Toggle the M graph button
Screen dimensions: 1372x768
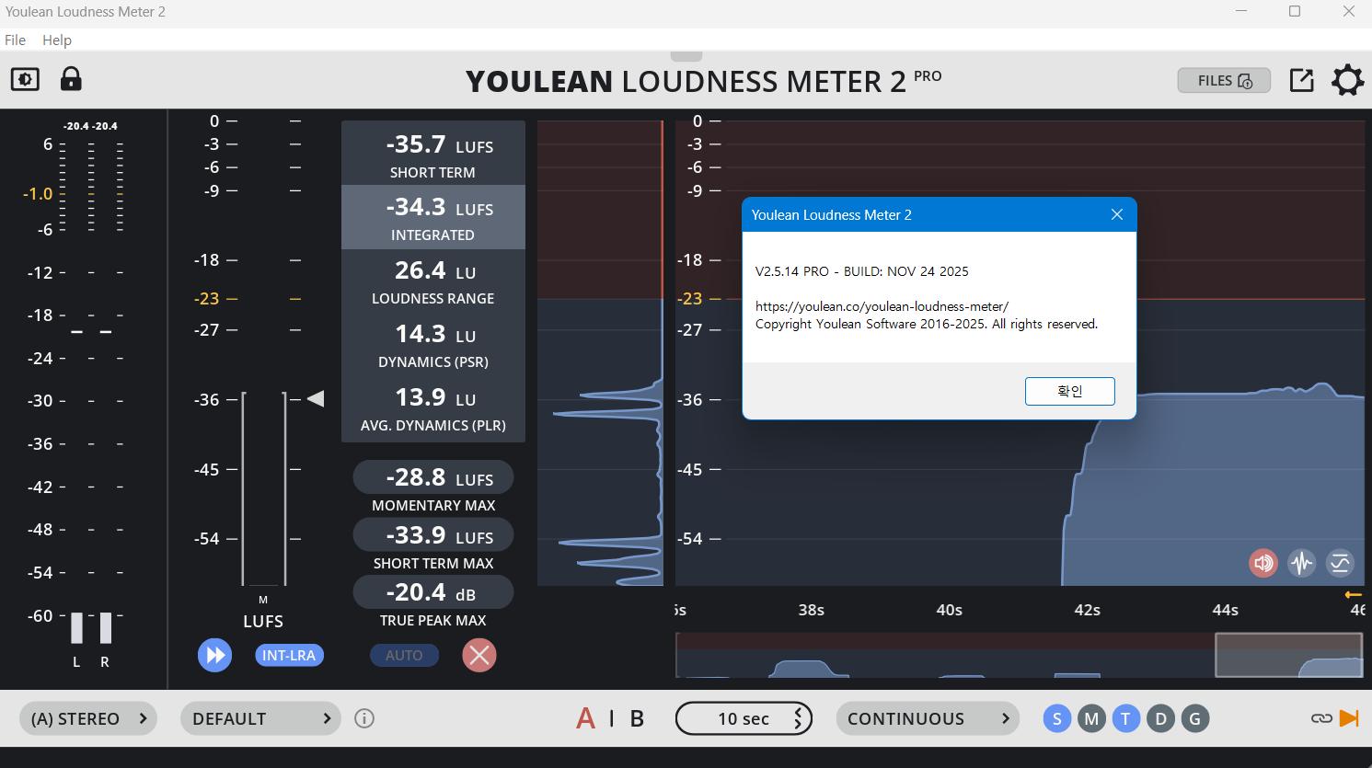1091,718
